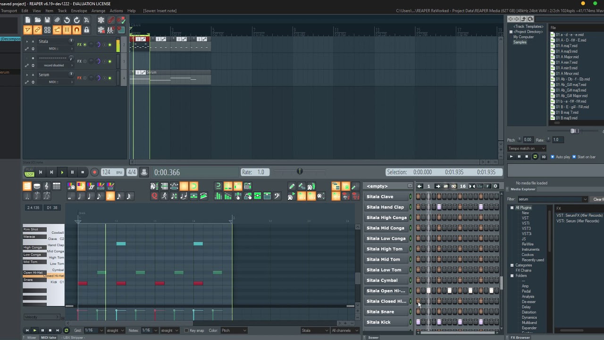604x340 pixels.
Task: Select VST3 in the plugin tree
Action: click(x=526, y=229)
